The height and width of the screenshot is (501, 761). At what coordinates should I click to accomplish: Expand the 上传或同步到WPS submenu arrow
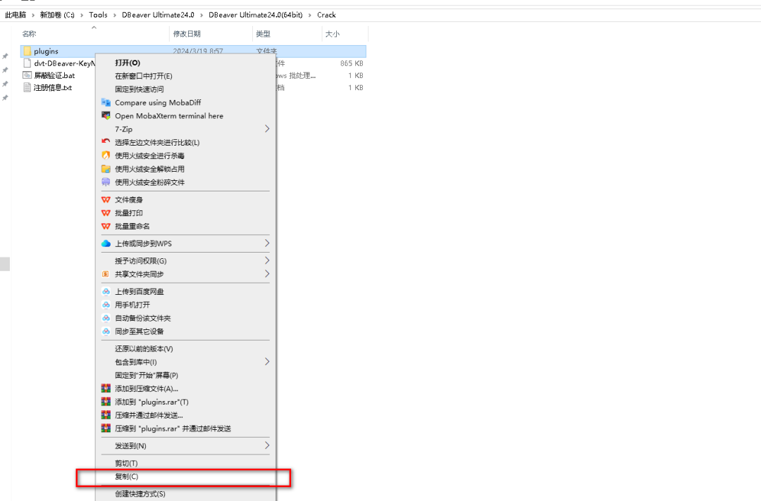(267, 243)
